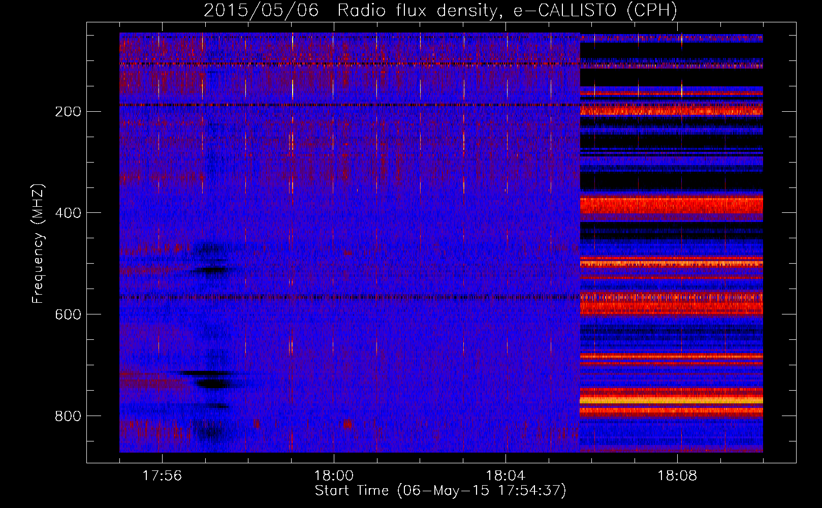
Task: Click the 18:00 time tick label
Action: [334, 476]
